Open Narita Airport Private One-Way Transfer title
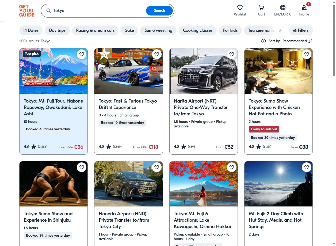Image resolution: width=336 pixels, height=246 pixels. [x=201, y=107]
